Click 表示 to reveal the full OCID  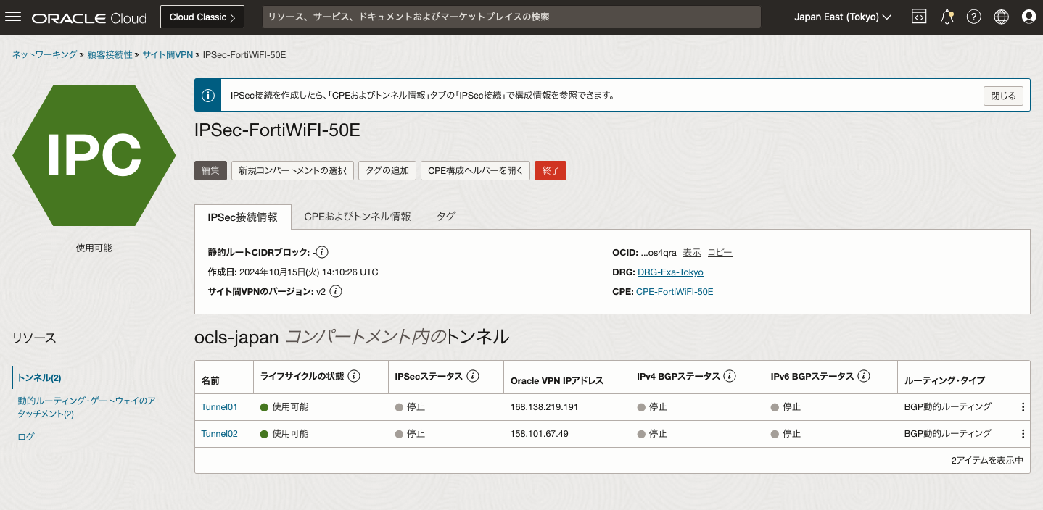(691, 251)
